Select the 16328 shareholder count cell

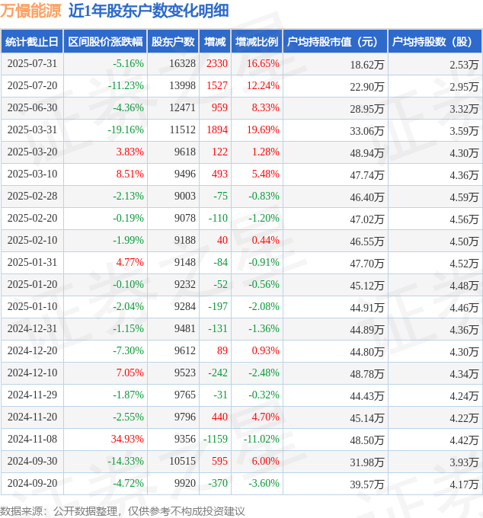(183, 64)
